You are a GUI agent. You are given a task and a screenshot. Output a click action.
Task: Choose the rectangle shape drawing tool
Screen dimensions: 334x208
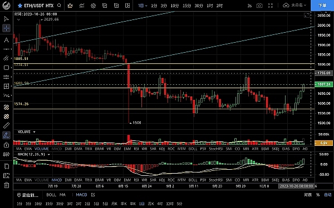(x=6, y=68)
